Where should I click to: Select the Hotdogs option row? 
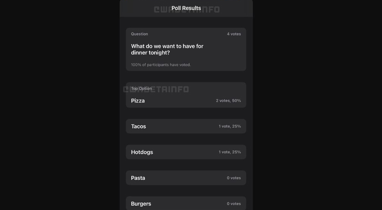pos(142,152)
